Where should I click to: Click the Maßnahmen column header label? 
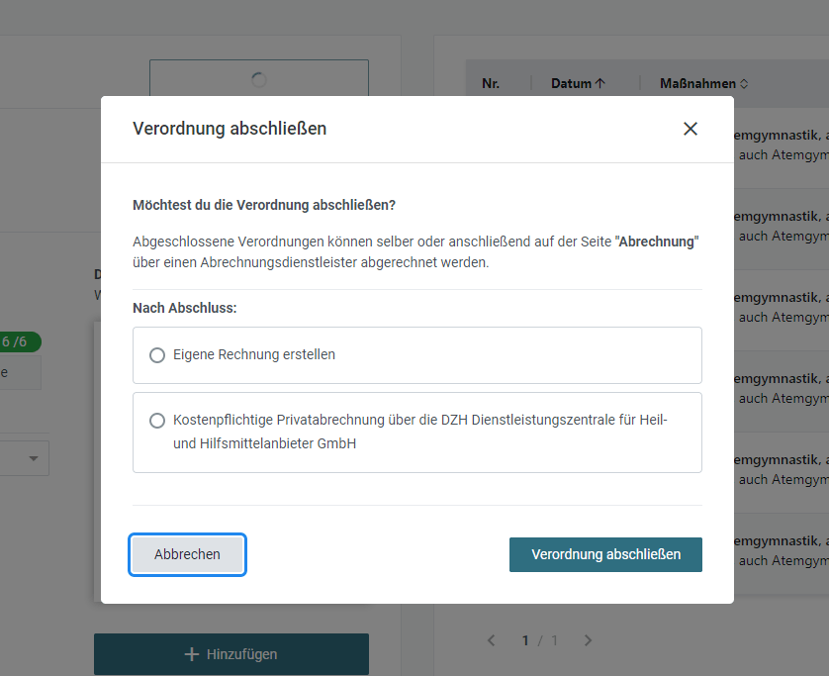pos(697,83)
